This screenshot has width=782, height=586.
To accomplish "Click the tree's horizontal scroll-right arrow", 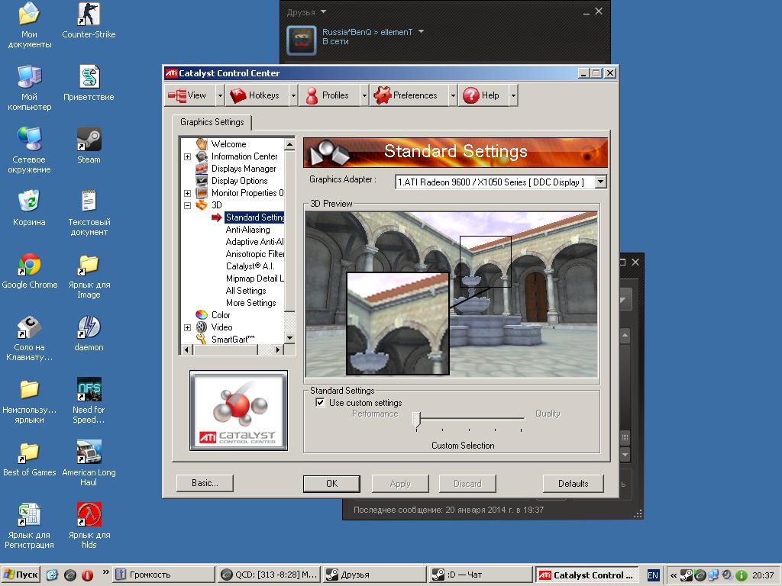I will 278,349.
